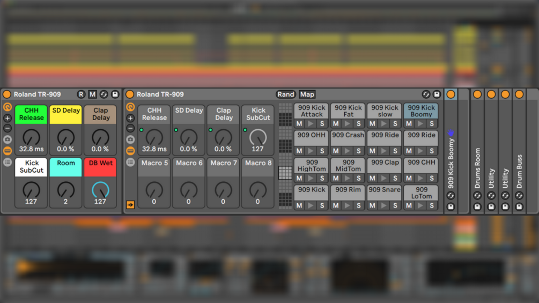Add macro plus icon on right rack
539x303 pixels.
130,118
